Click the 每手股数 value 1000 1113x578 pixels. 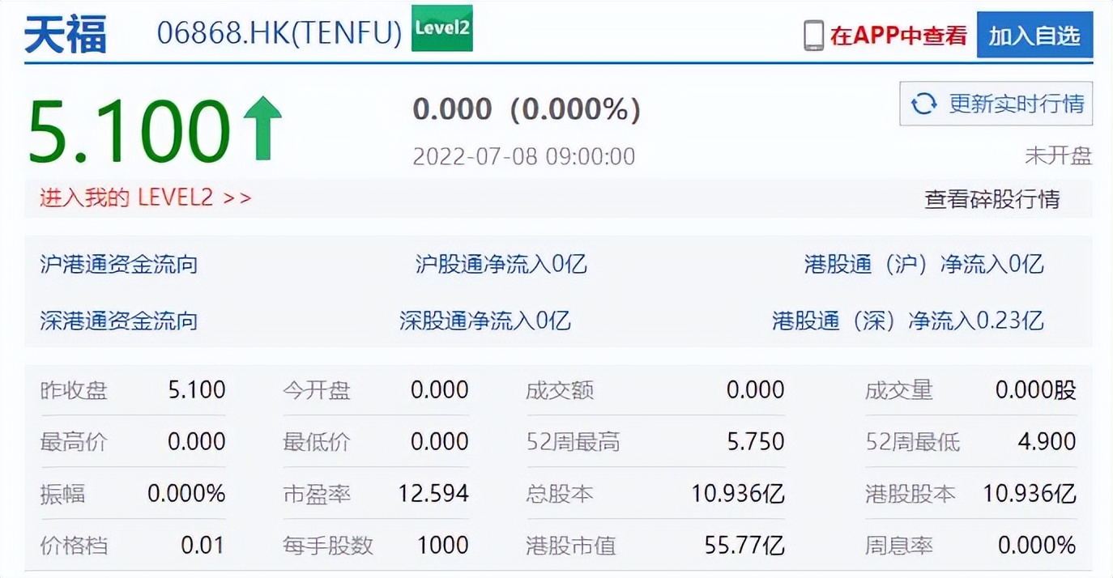443,545
